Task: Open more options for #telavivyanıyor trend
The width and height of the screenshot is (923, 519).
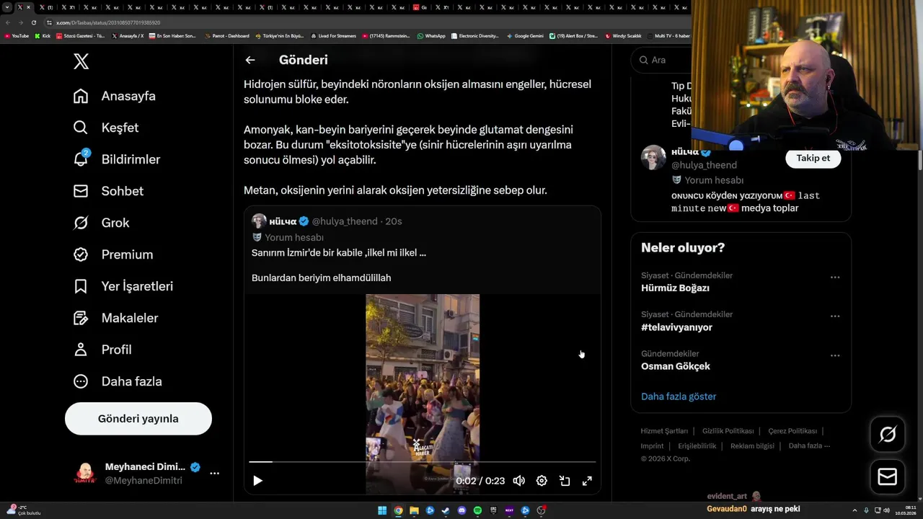Action: point(835,316)
